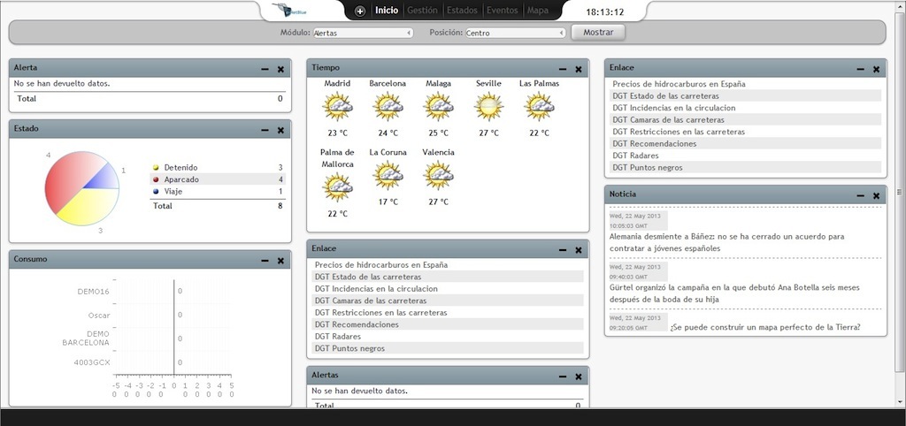Image resolution: width=906 pixels, height=426 pixels.
Task: Click the La Coruna weather icon
Action: (388, 175)
